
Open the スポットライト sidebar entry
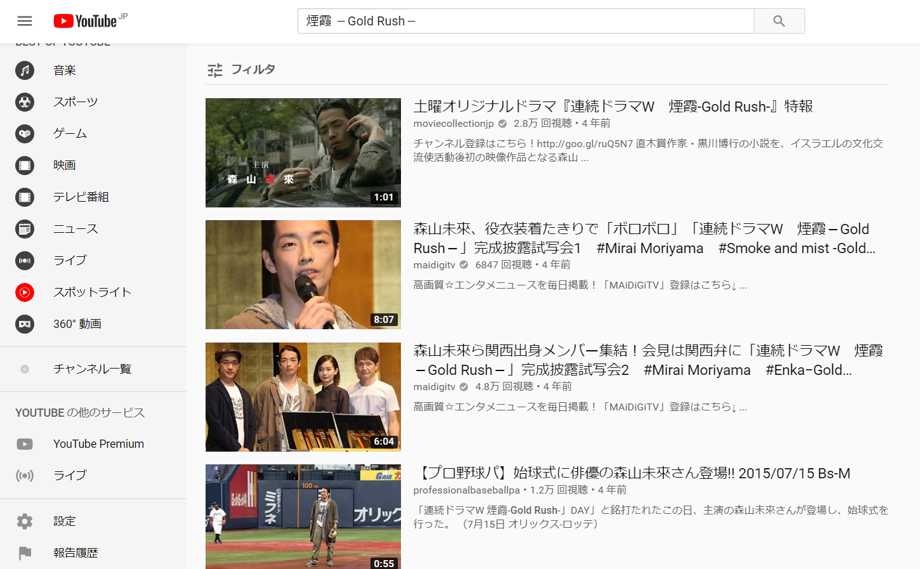pos(93,292)
